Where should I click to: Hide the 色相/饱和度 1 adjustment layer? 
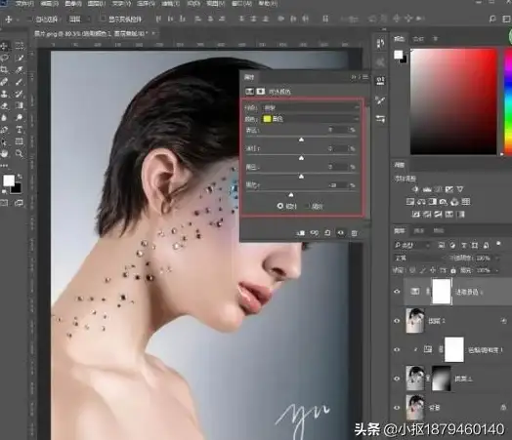point(397,349)
